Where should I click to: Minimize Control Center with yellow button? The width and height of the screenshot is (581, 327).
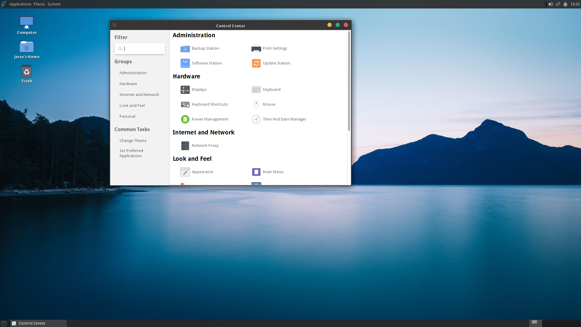click(x=330, y=25)
